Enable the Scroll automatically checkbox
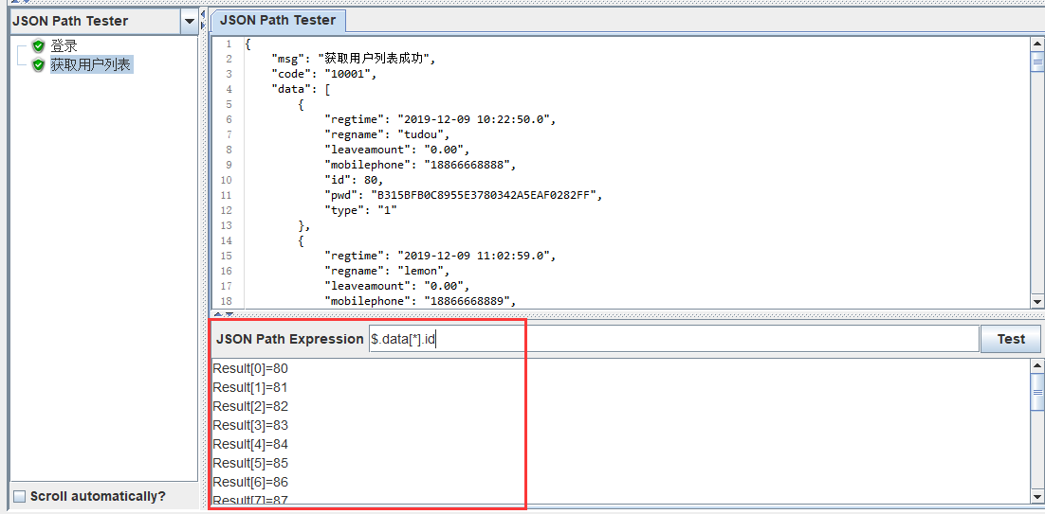The image size is (1045, 514). (19, 496)
